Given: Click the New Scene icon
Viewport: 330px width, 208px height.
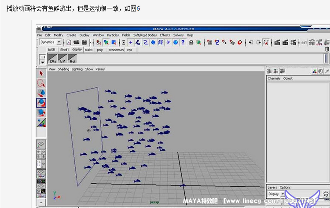Looking at the screenshot, I should click(x=69, y=42).
